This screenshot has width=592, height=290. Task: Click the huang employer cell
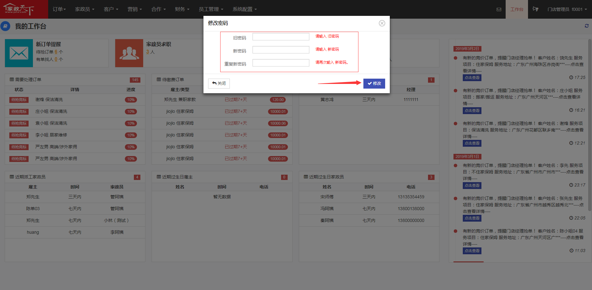[33, 232]
